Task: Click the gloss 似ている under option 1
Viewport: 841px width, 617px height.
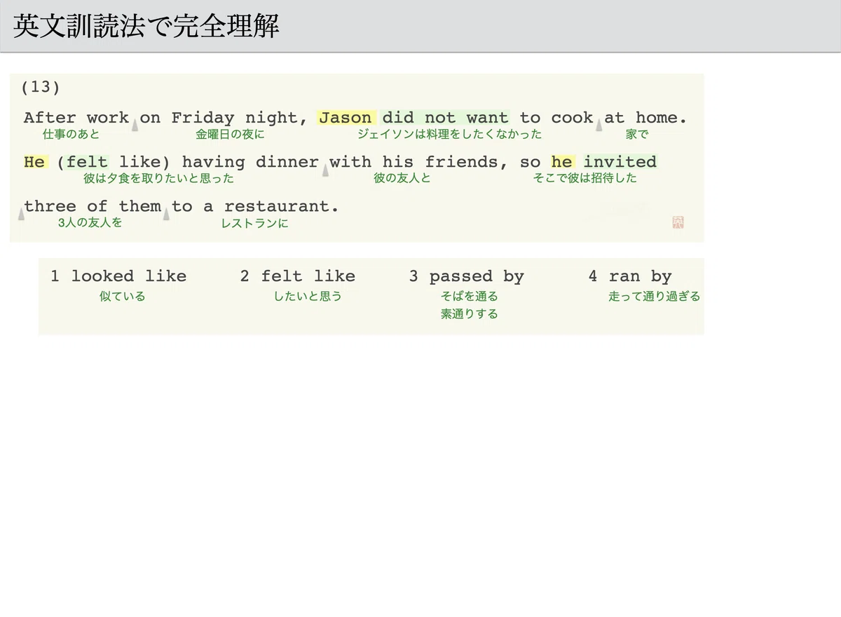Action: (123, 297)
